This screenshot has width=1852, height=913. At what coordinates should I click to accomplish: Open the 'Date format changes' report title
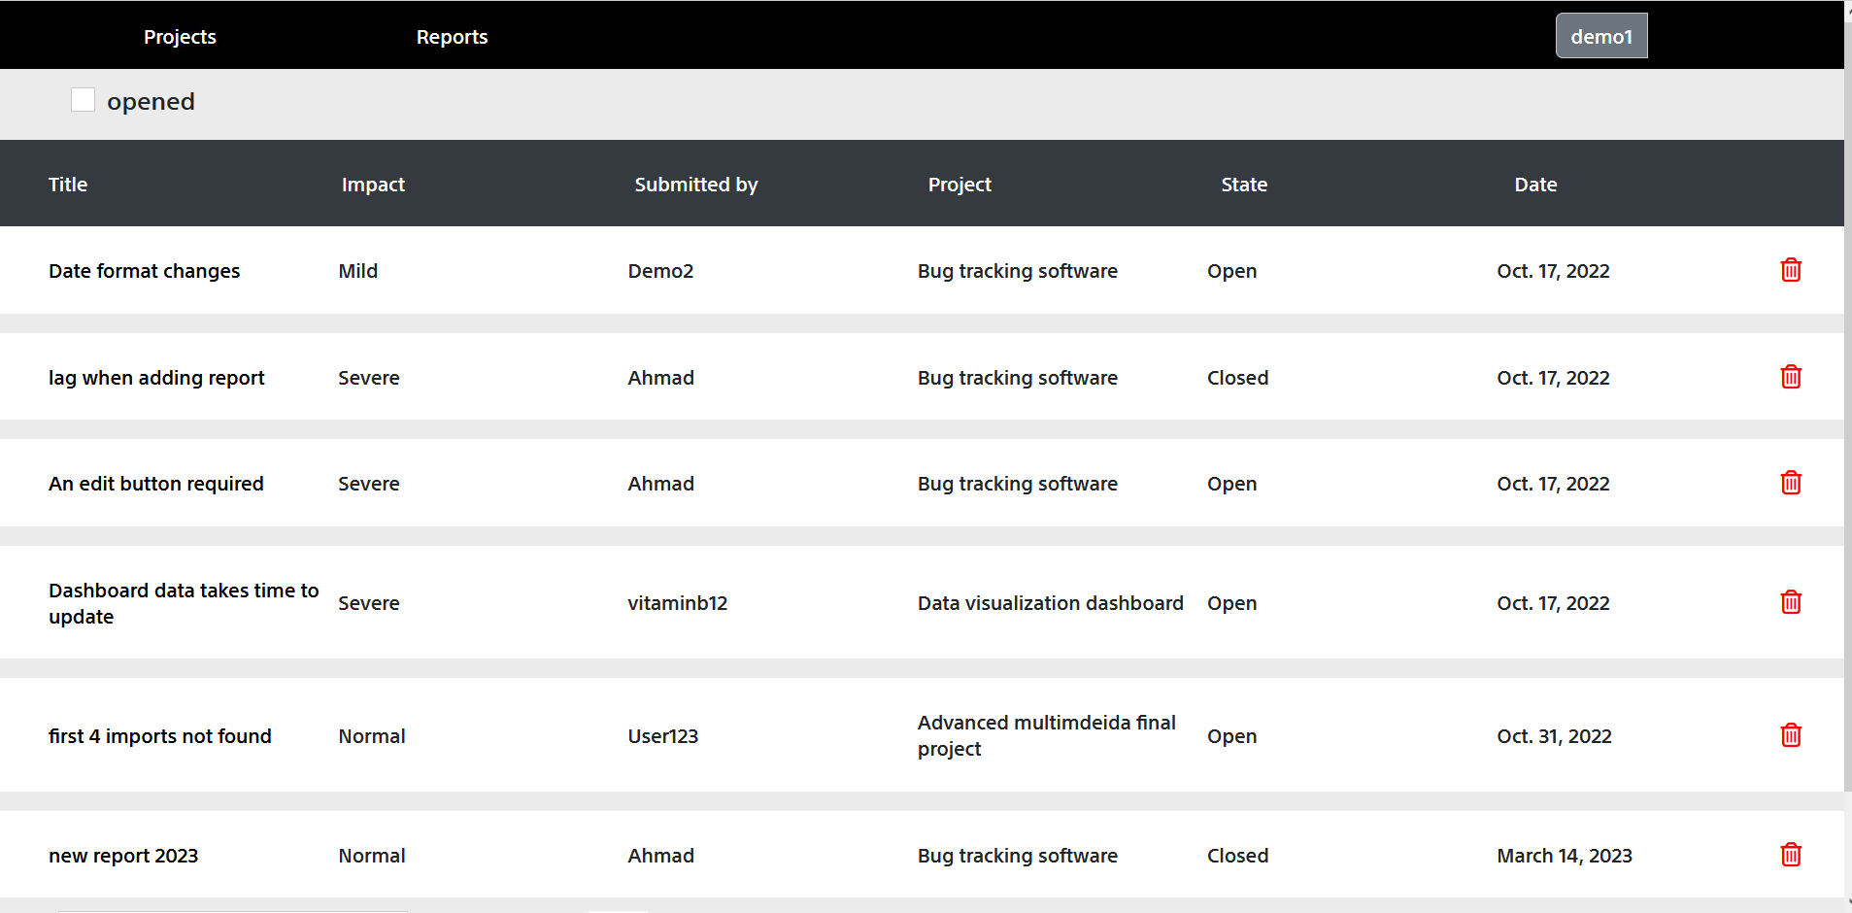pos(144,271)
